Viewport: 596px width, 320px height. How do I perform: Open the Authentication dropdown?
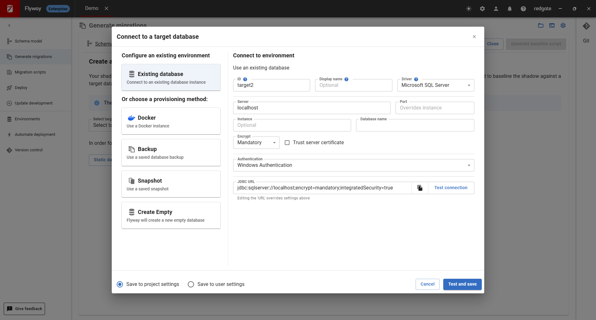[x=353, y=165]
